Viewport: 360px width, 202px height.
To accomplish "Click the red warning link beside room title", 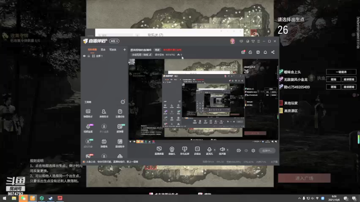I will [x=172, y=50].
